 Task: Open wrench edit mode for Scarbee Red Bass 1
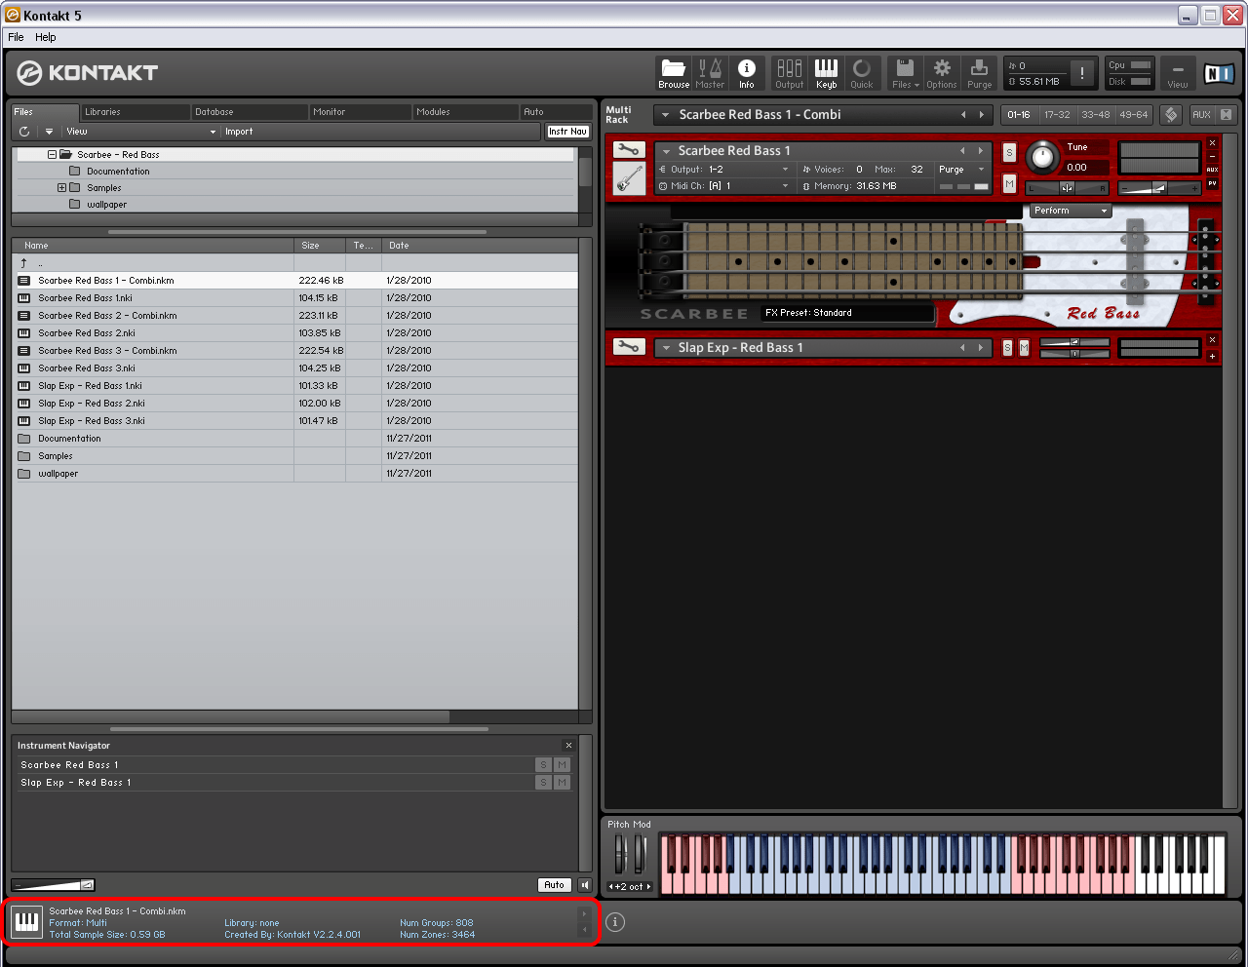tap(629, 149)
